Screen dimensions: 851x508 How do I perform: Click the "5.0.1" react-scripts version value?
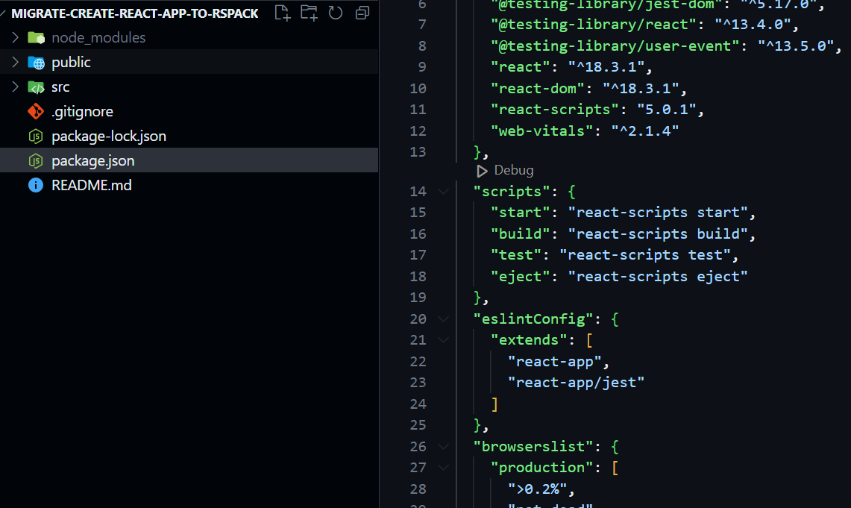(x=667, y=109)
